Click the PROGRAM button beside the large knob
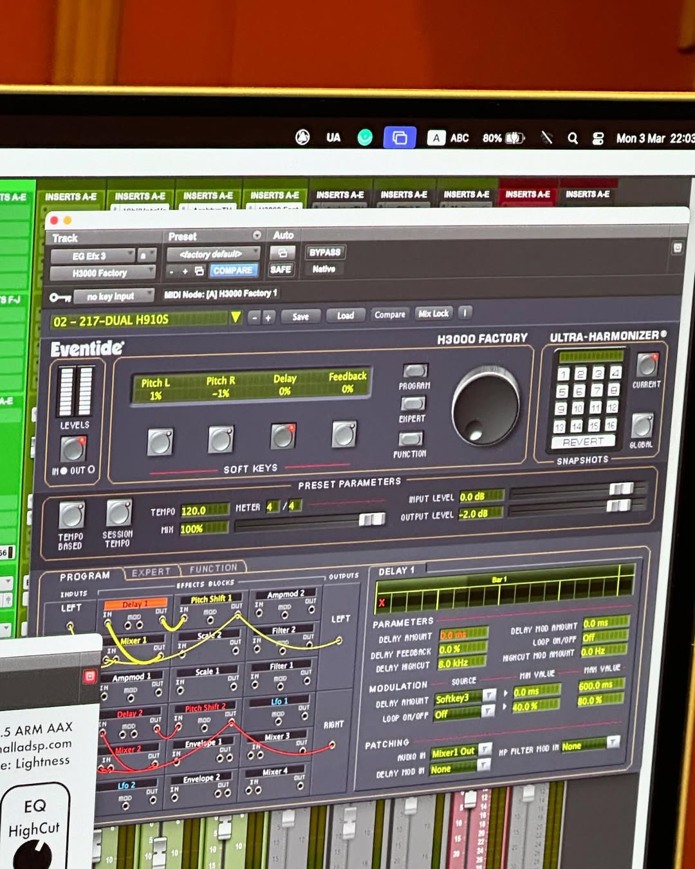The width and height of the screenshot is (695, 869). [415, 371]
